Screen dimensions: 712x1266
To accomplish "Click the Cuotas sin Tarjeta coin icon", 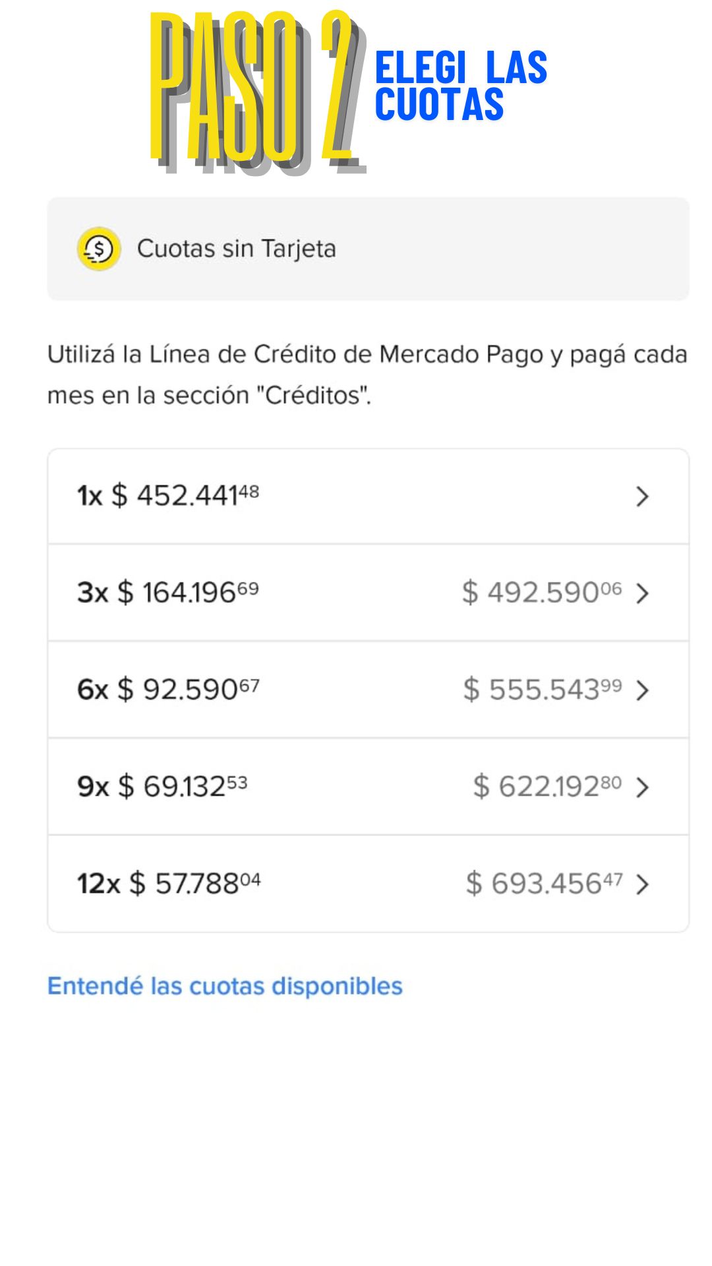I will [x=99, y=249].
